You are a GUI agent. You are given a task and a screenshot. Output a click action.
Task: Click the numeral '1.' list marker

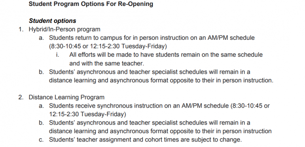(21, 30)
